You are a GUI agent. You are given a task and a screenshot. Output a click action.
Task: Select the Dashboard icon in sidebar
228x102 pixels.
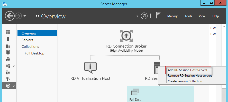(x=8, y=32)
